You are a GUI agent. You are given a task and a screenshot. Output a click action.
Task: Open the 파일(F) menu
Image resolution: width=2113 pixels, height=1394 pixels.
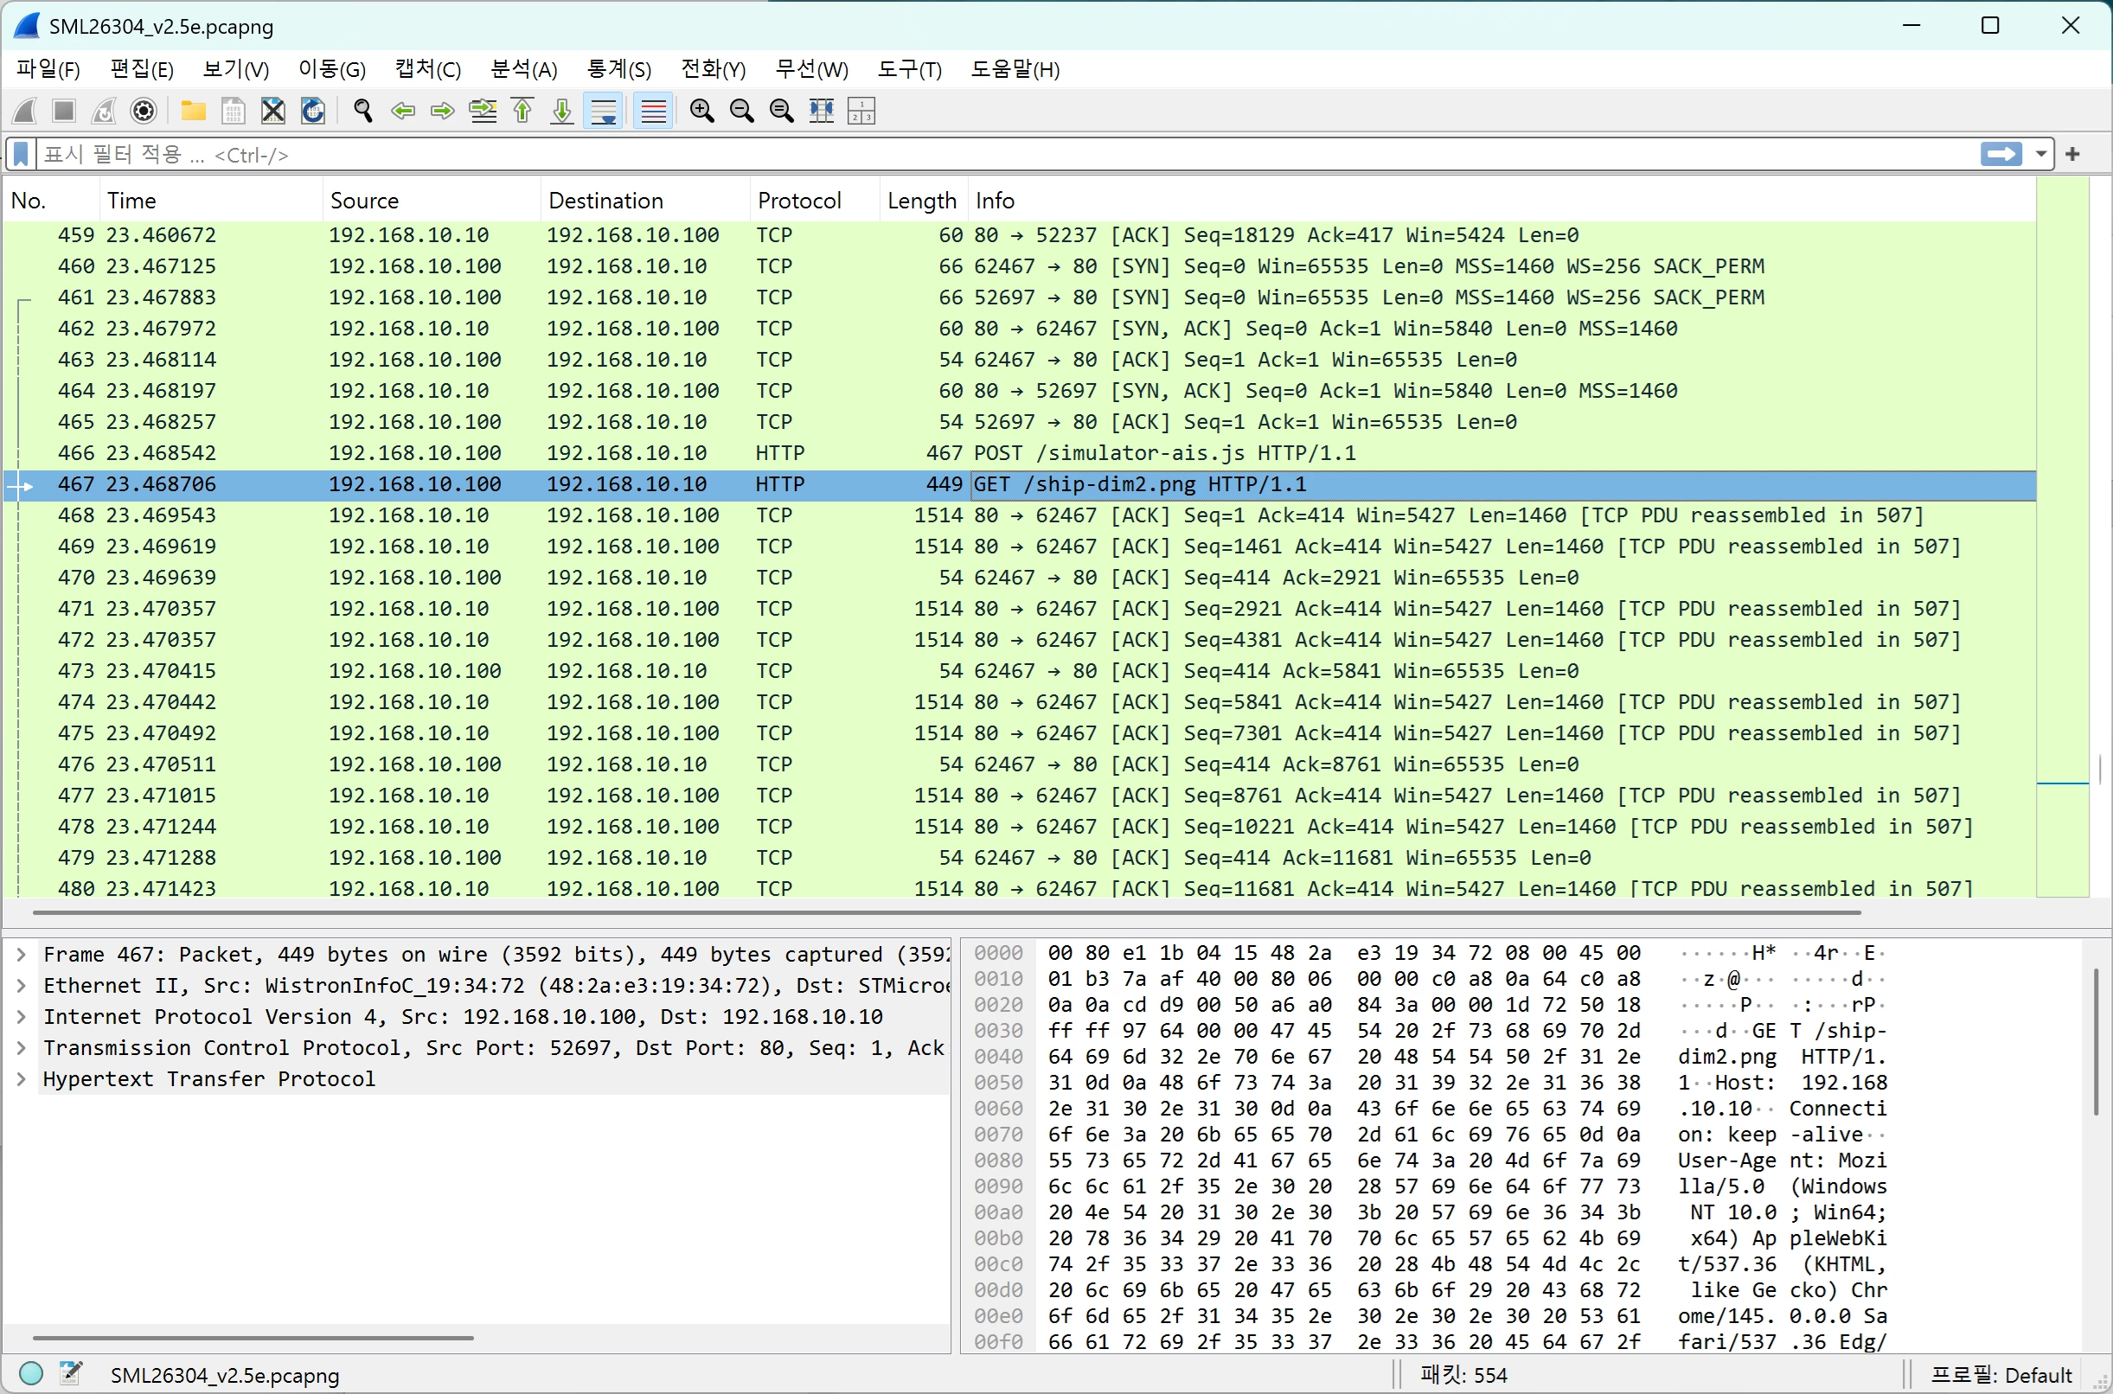(48, 69)
